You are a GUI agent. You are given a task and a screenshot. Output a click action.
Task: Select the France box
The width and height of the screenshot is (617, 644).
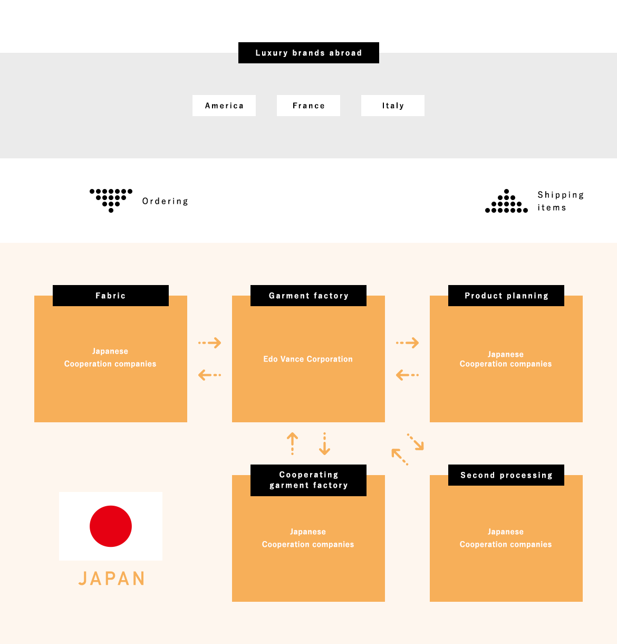[308, 106]
